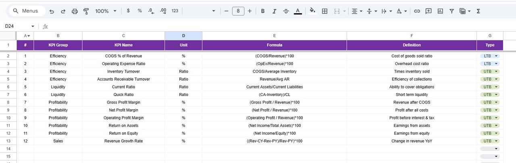The width and height of the screenshot is (516, 163).
Task: Insert a chart from the toolbar
Action: click(x=440, y=11)
